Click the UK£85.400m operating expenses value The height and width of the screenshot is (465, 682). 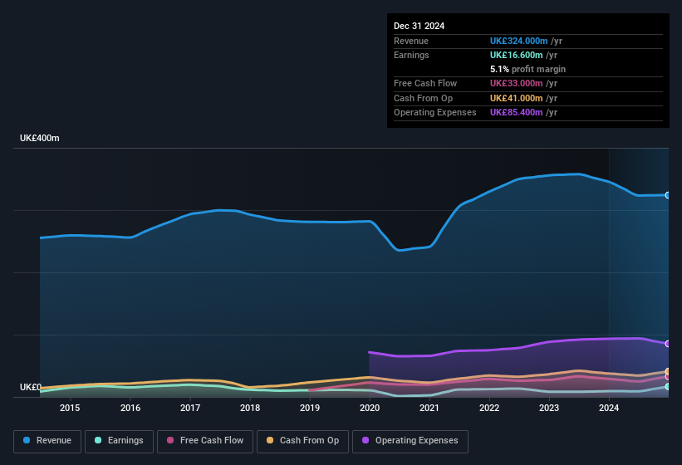coord(517,112)
